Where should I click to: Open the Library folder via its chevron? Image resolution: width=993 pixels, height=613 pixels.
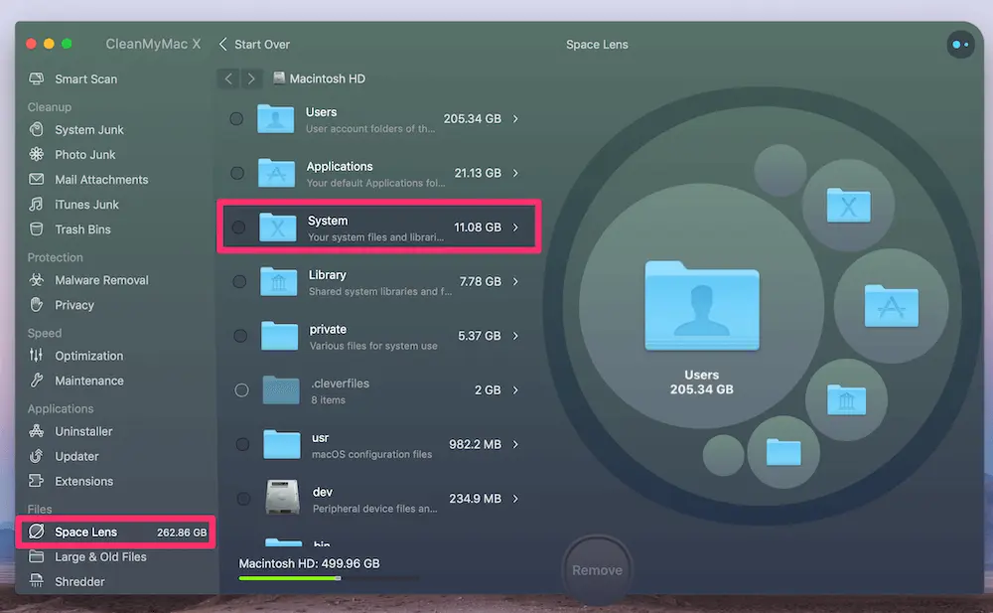[515, 281]
